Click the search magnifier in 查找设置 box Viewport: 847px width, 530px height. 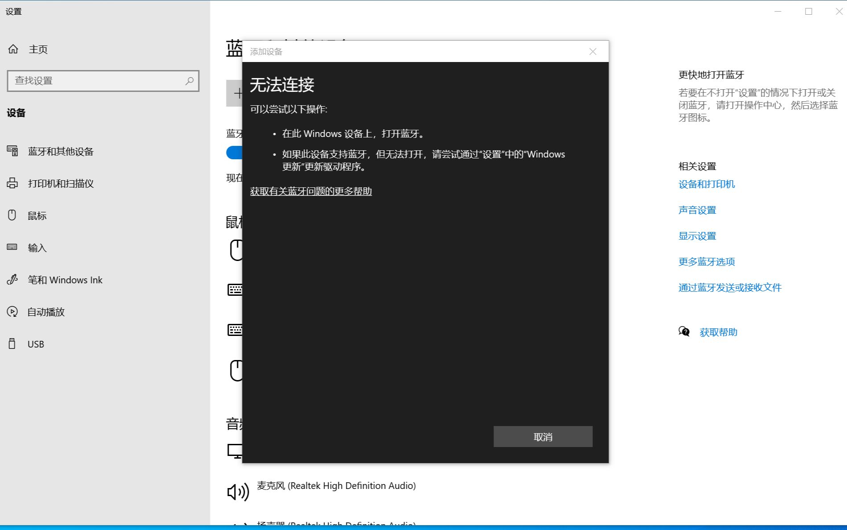tap(189, 81)
